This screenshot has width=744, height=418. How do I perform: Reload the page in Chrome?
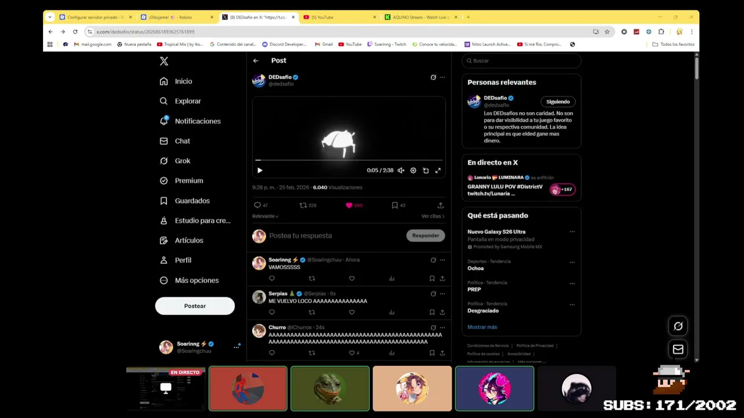click(75, 32)
